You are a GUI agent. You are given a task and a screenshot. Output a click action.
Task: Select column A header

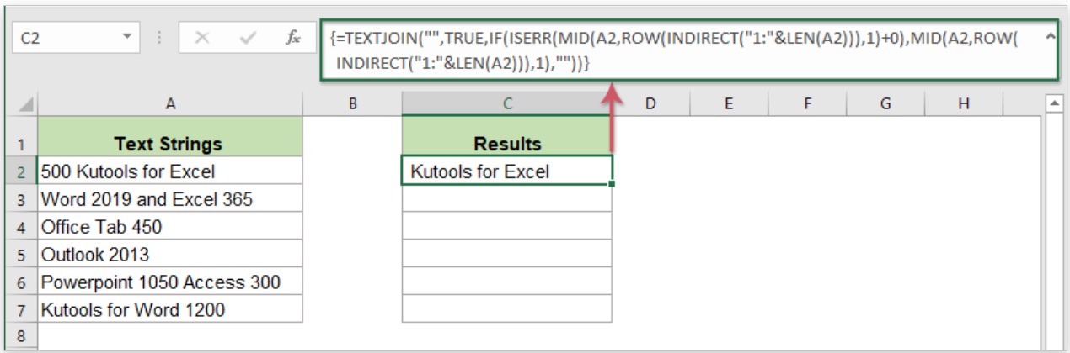point(170,103)
